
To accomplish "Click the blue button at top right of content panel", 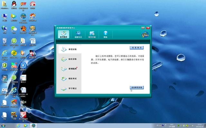I will point(136,48).
